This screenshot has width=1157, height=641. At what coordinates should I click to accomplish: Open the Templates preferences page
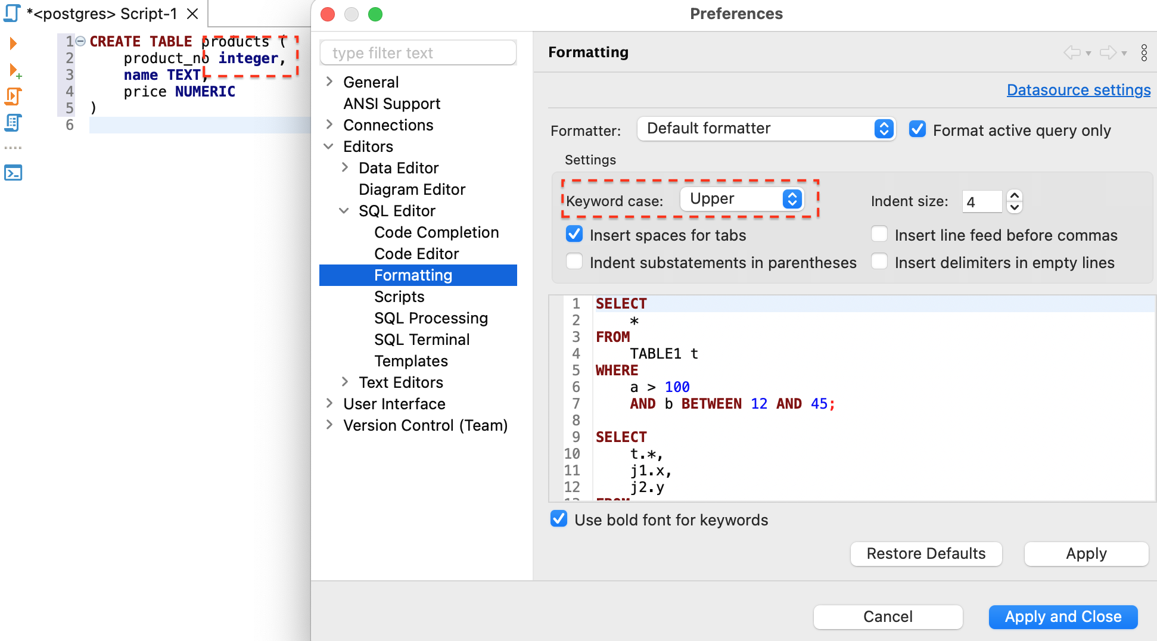(x=411, y=361)
